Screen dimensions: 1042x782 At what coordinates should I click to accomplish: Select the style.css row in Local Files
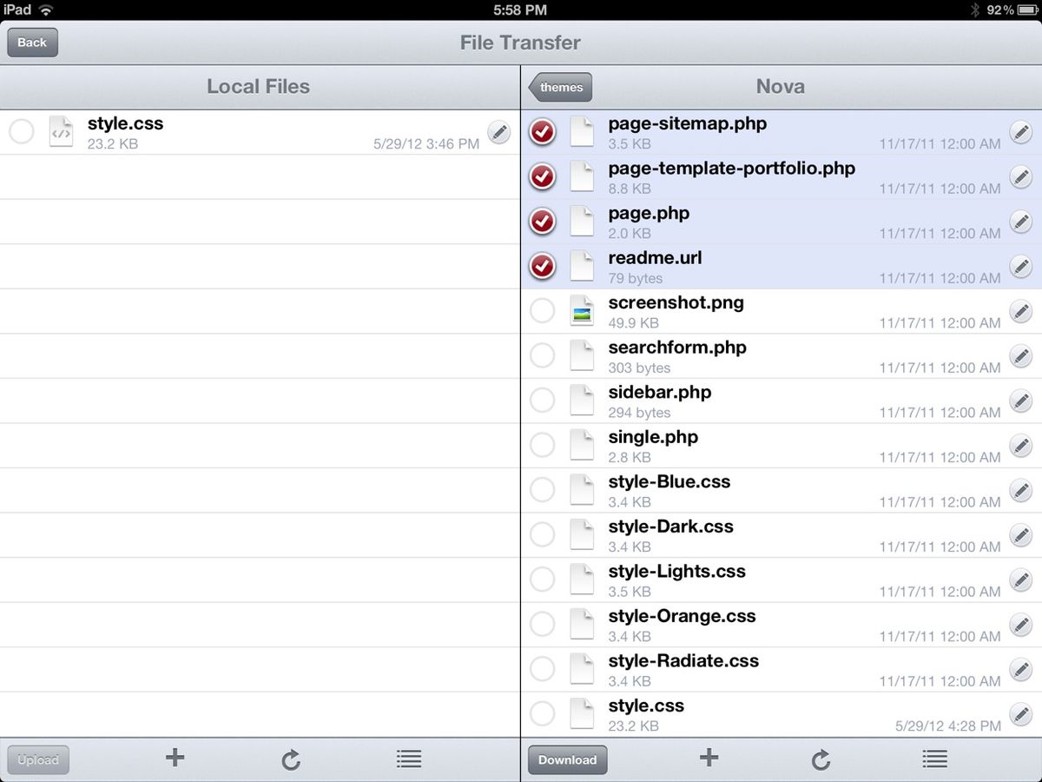click(22, 132)
